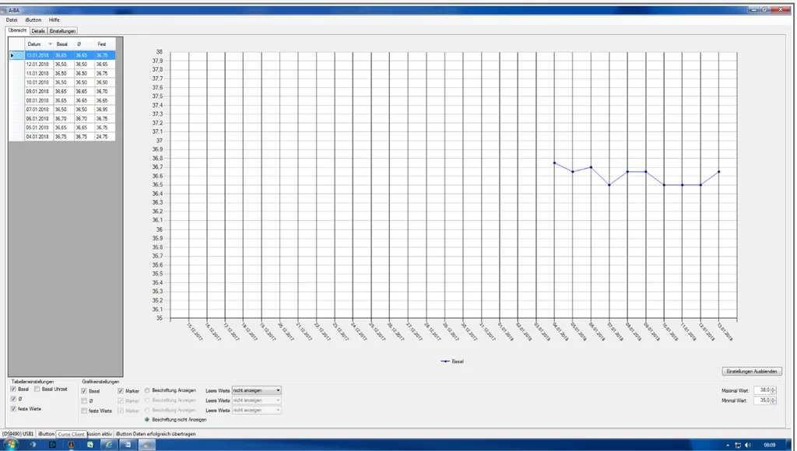Image resolution: width=797 pixels, height=451 pixels.
Task: Click the Minimal Wert input field
Action: [x=762, y=400]
